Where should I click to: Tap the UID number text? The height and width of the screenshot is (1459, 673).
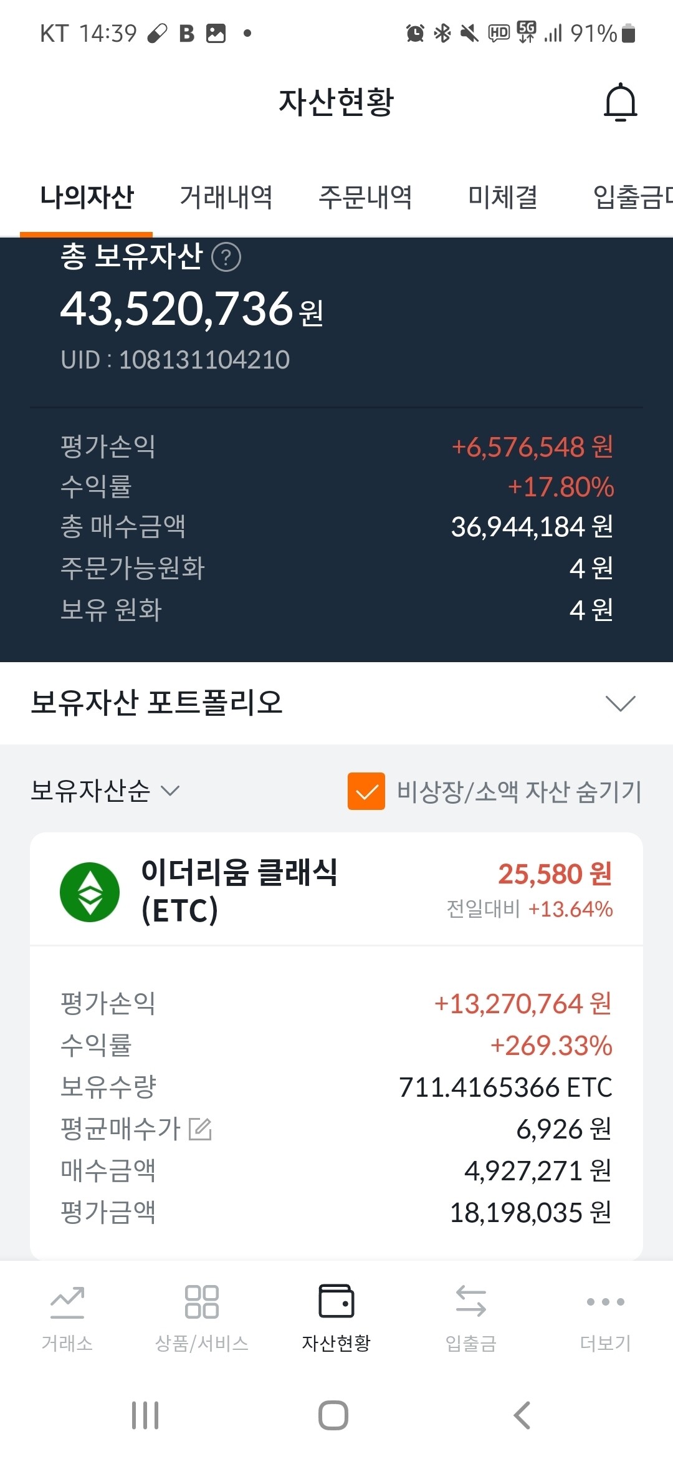(176, 359)
